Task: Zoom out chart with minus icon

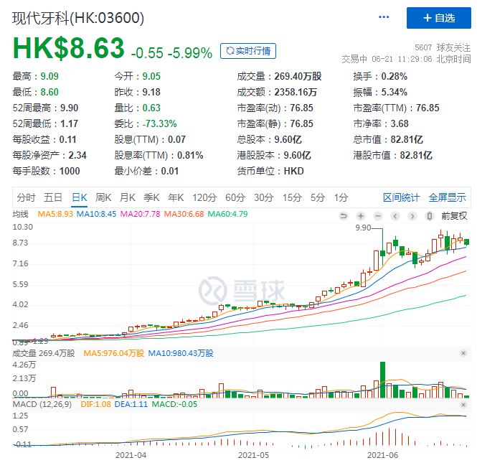Action: 378,216
